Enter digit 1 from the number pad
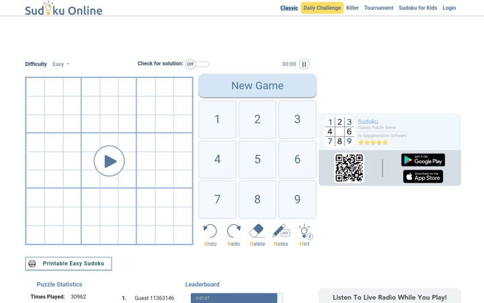This screenshot has height=303, width=484. (217, 119)
